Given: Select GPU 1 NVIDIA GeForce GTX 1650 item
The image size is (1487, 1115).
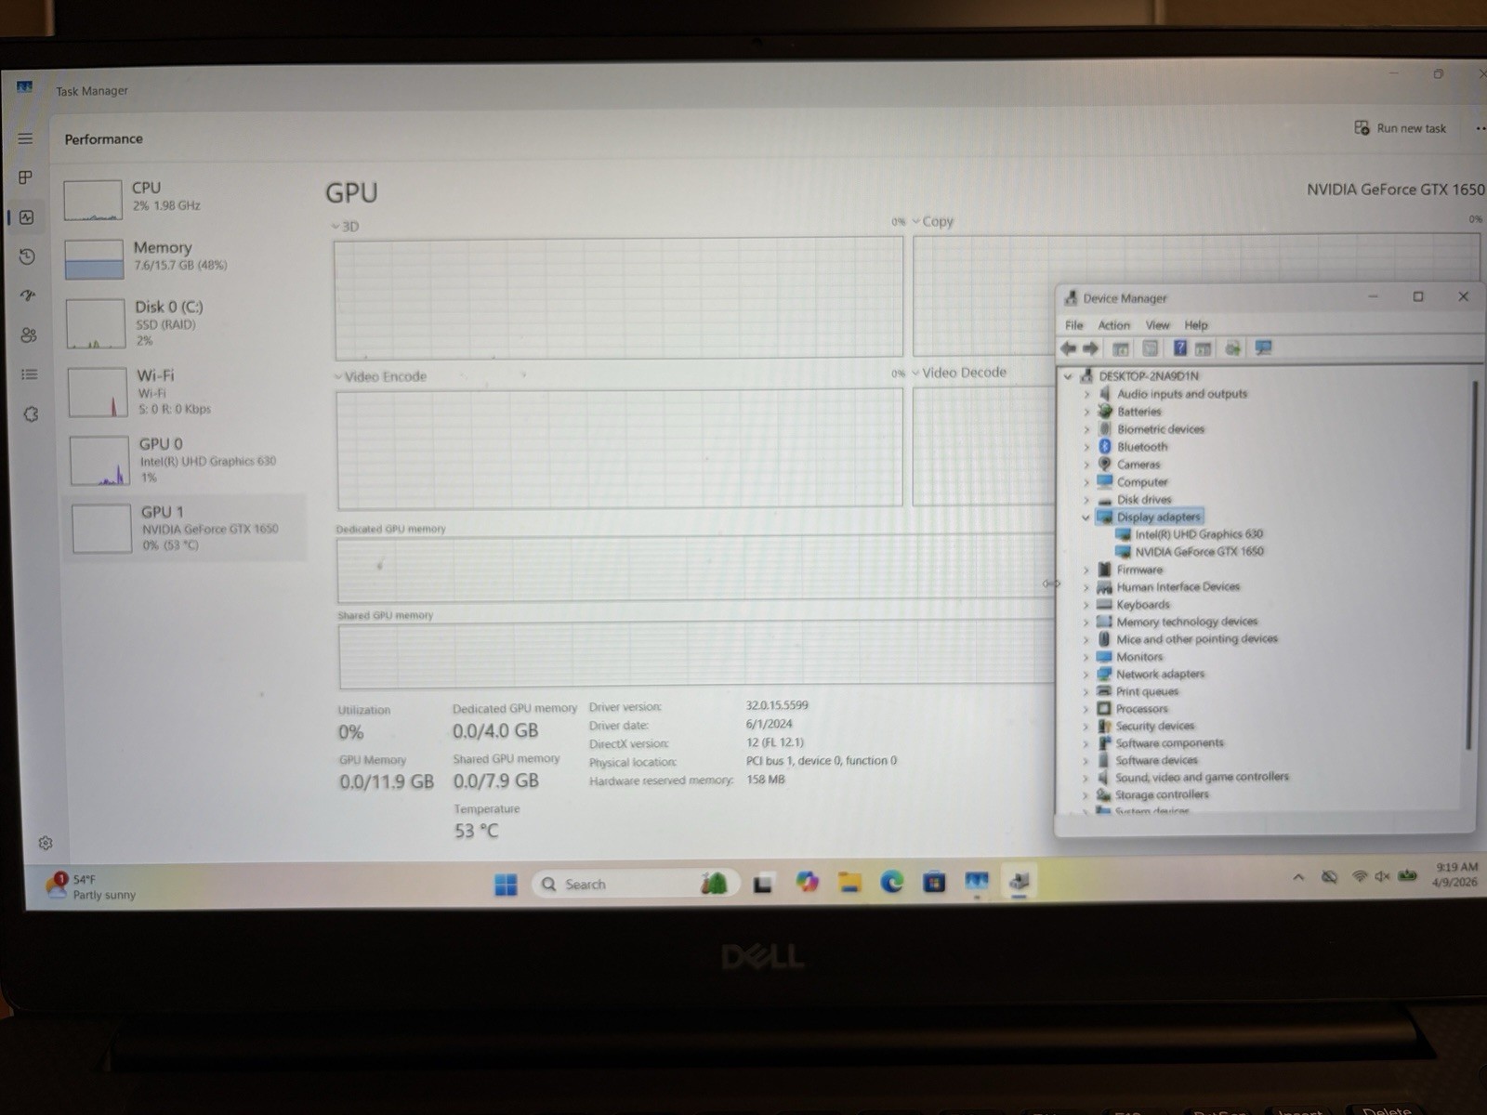Looking at the screenshot, I should click(186, 528).
